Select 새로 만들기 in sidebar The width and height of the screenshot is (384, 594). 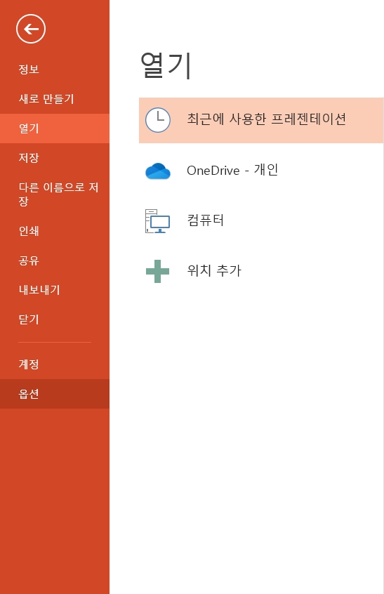[55, 99]
